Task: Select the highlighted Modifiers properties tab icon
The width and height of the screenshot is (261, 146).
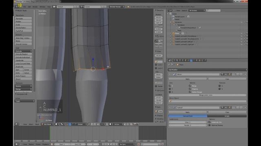Action: click(191, 60)
